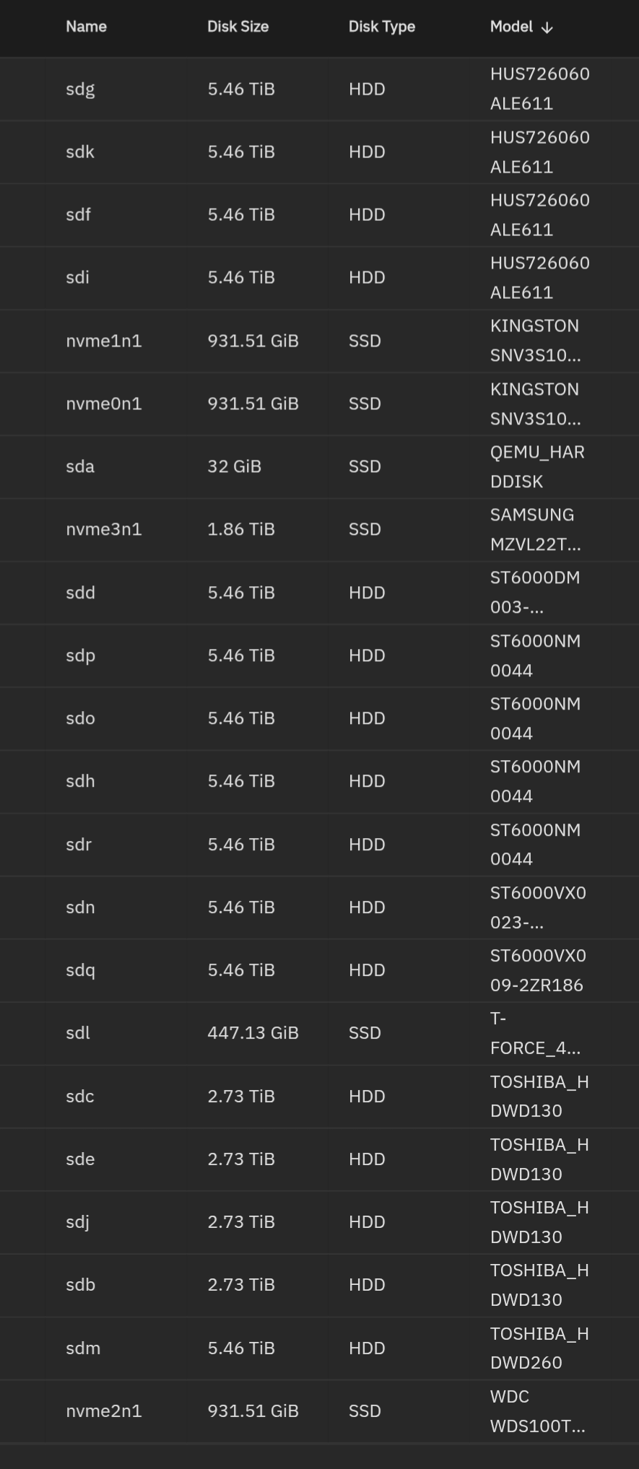Select the sdk disk name
Screen dimensions: 639x1469
[80, 152]
